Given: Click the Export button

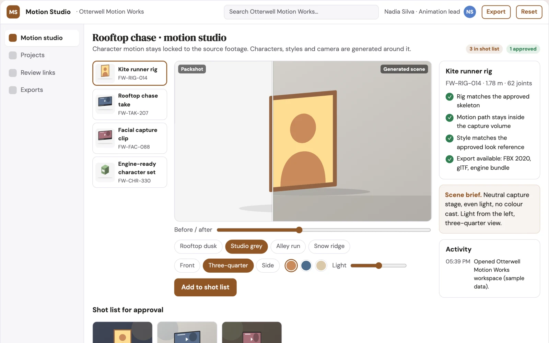Looking at the screenshot, I should coord(496,12).
